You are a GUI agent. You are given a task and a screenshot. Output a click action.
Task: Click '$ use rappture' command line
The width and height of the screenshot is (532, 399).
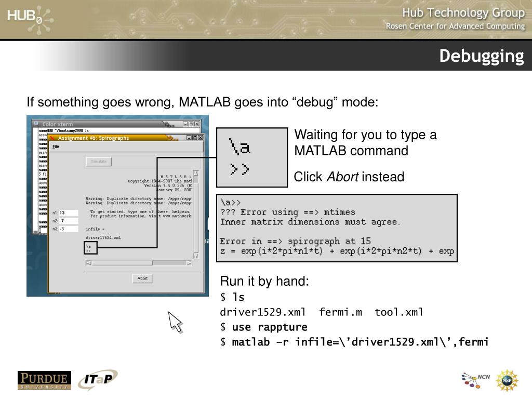click(x=263, y=327)
